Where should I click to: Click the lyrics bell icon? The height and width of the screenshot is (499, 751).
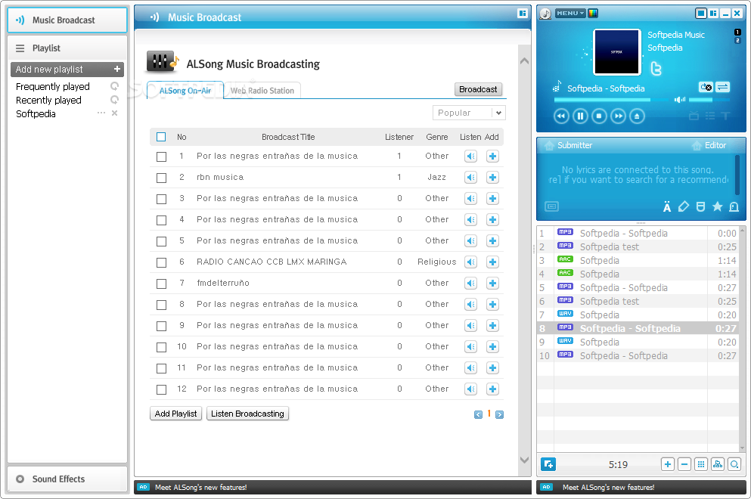(x=734, y=206)
